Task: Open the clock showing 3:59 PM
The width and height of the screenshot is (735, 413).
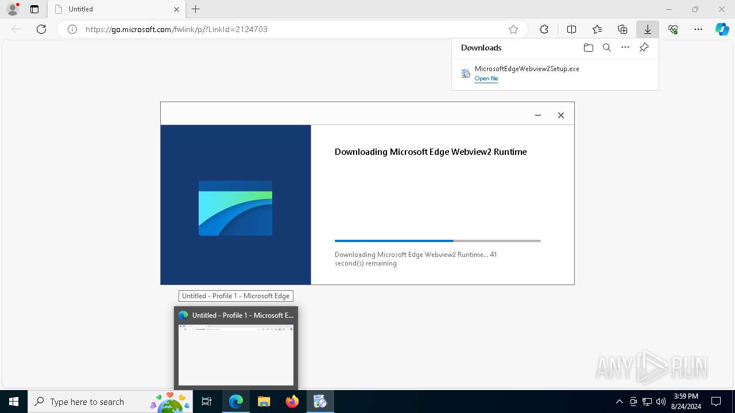Action: tap(686, 402)
